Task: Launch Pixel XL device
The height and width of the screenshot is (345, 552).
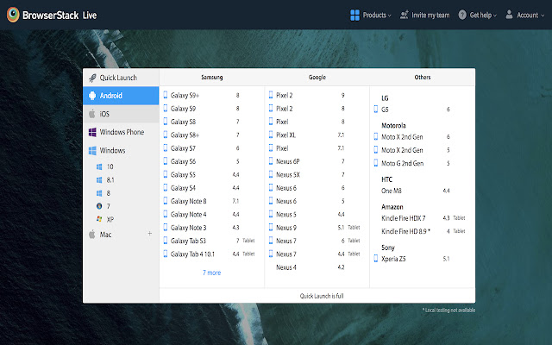Action: click(x=288, y=135)
